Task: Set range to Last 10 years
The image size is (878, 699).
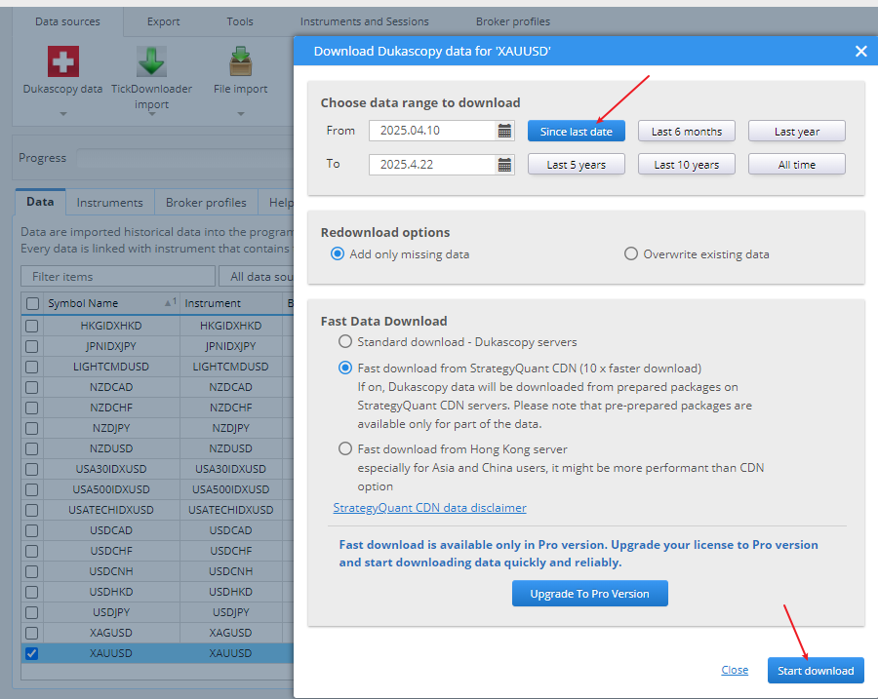Action: tap(687, 165)
